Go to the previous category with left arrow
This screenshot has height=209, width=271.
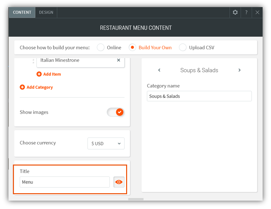pyautogui.click(x=159, y=70)
